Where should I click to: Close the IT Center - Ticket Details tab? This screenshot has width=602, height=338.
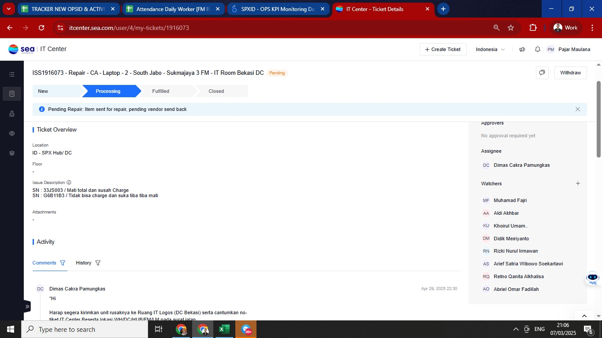point(427,9)
